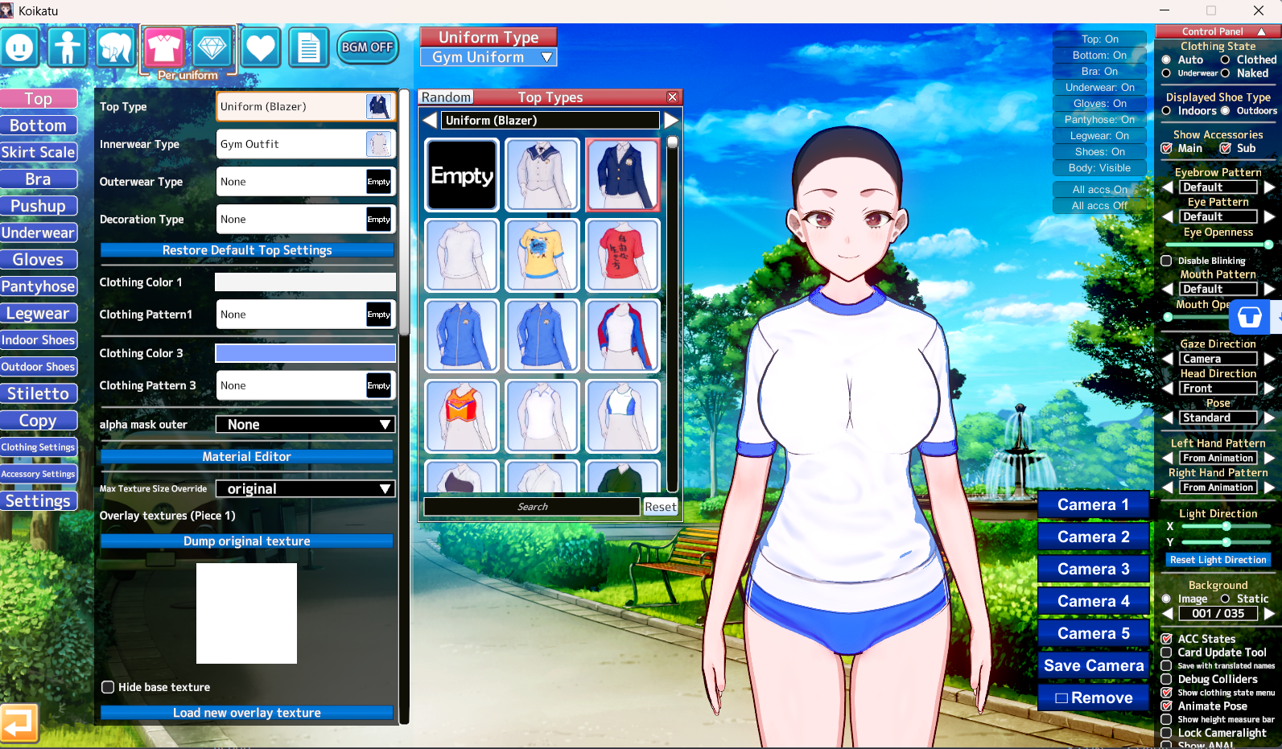Open the Legwear category tab
1282x749 pixels.
[x=38, y=314]
